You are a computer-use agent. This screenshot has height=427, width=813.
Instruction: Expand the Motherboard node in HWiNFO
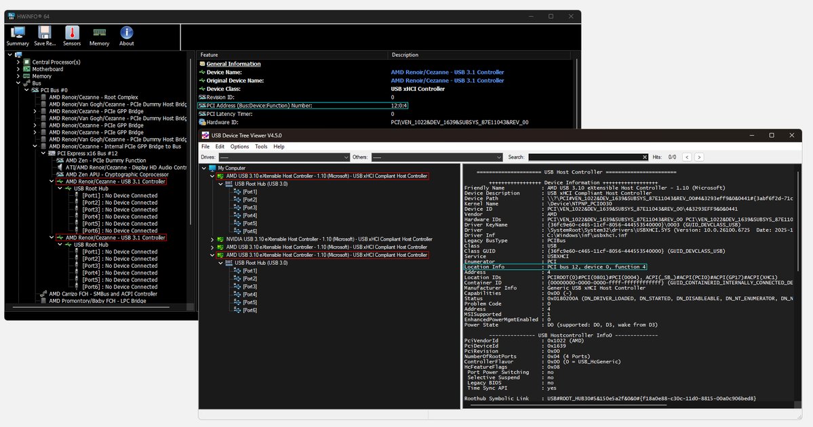coord(18,69)
